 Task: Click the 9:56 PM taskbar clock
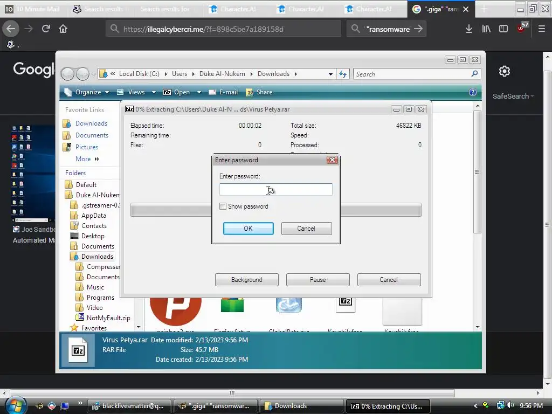pos(531,405)
